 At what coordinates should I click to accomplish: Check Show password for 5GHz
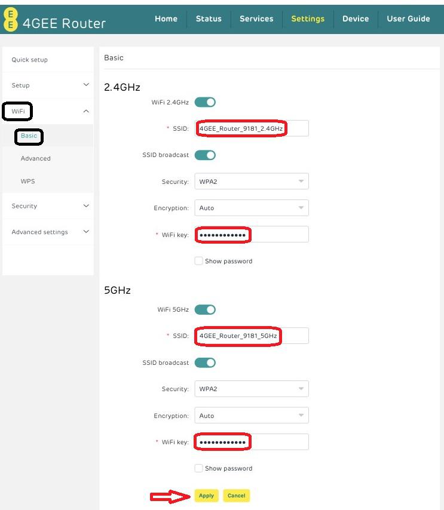coord(198,468)
